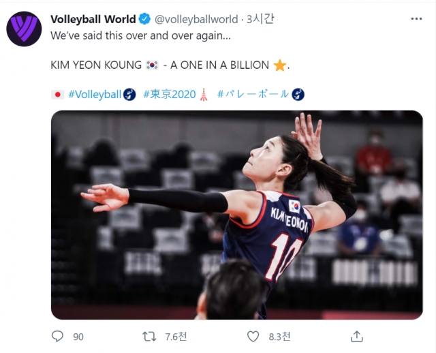Open the #Volleyball hashtag
This screenshot has height=353, width=436.
95,95
